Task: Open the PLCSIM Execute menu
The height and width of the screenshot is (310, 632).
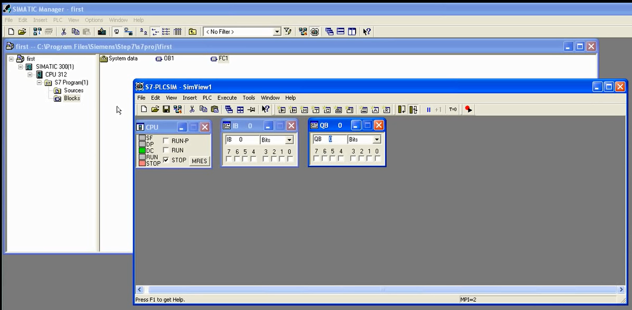Action: click(227, 98)
